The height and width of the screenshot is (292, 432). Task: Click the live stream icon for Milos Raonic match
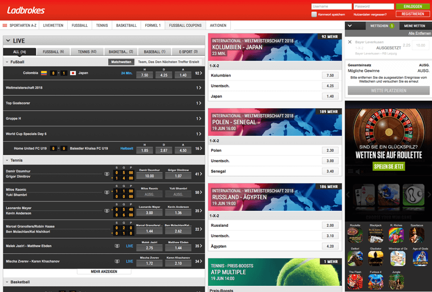pos(107,192)
